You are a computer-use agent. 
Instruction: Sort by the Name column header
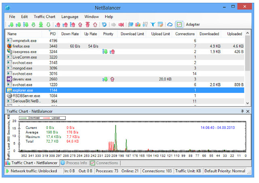click(24, 34)
